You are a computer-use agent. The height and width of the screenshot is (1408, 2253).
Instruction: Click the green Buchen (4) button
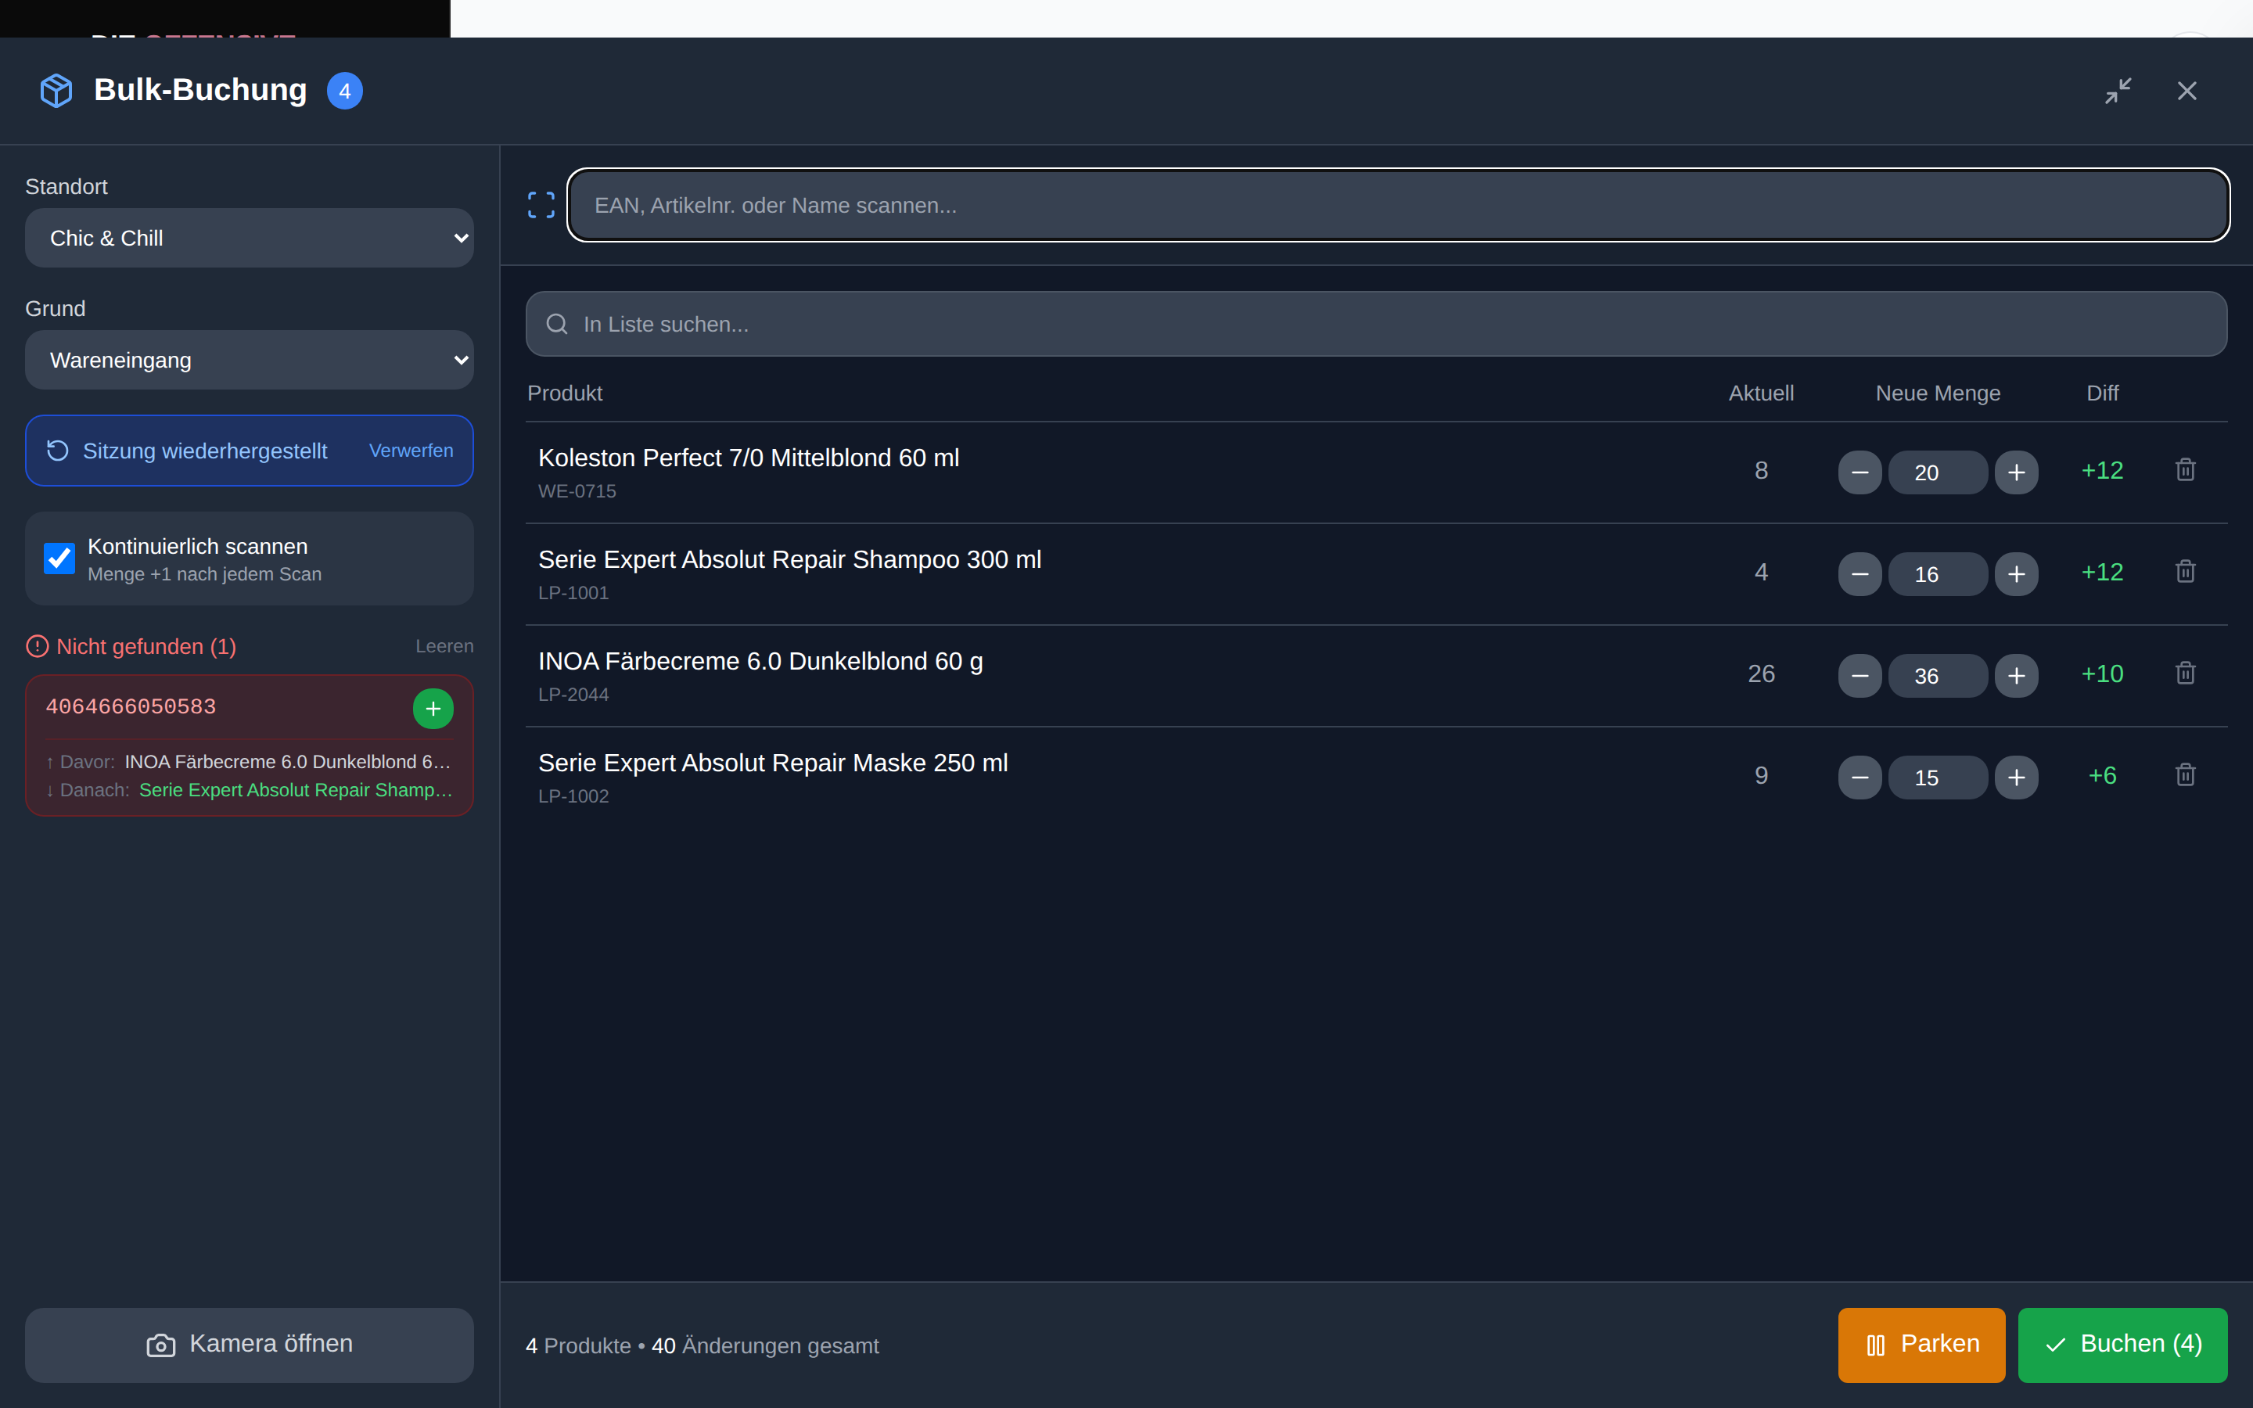(x=2122, y=1345)
